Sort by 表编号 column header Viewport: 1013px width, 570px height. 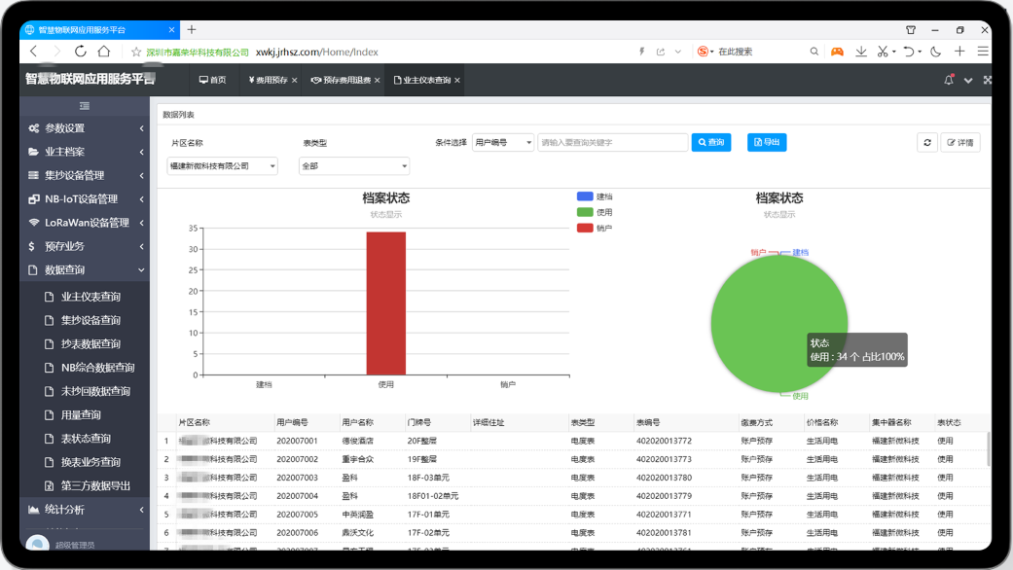click(648, 423)
